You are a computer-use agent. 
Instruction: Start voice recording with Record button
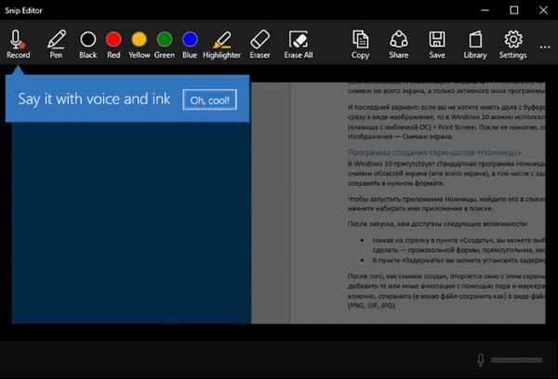[18, 43]
